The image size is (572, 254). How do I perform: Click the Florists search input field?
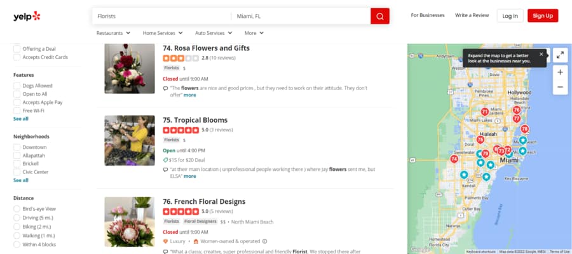pos(161,16)
